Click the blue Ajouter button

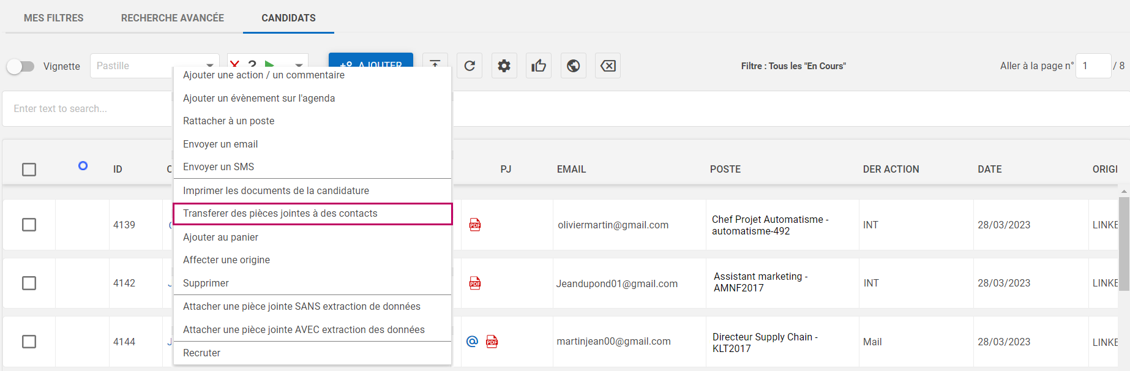tap(370, 60)
